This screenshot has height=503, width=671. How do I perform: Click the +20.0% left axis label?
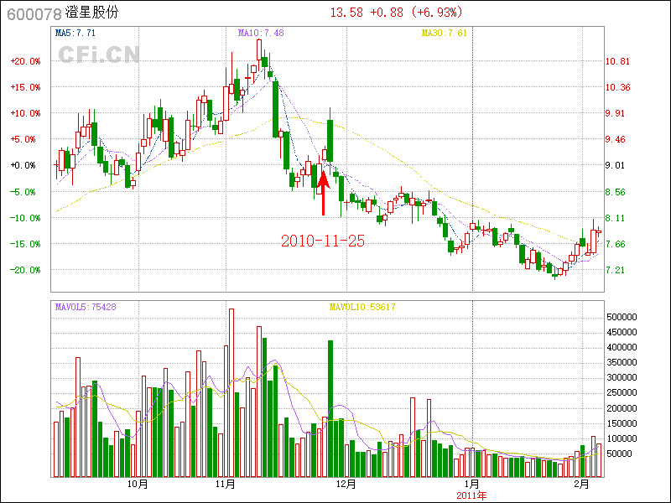tap(25, 61)
